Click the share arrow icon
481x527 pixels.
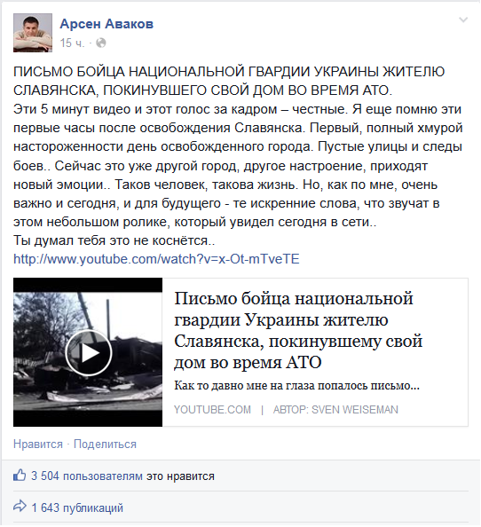(20, 506)
